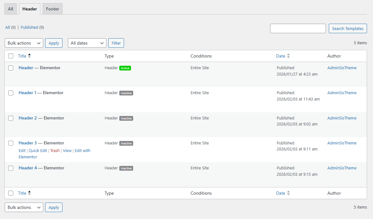
Task: Click the green Active badge on Header template
Action: tap(125, 68)
